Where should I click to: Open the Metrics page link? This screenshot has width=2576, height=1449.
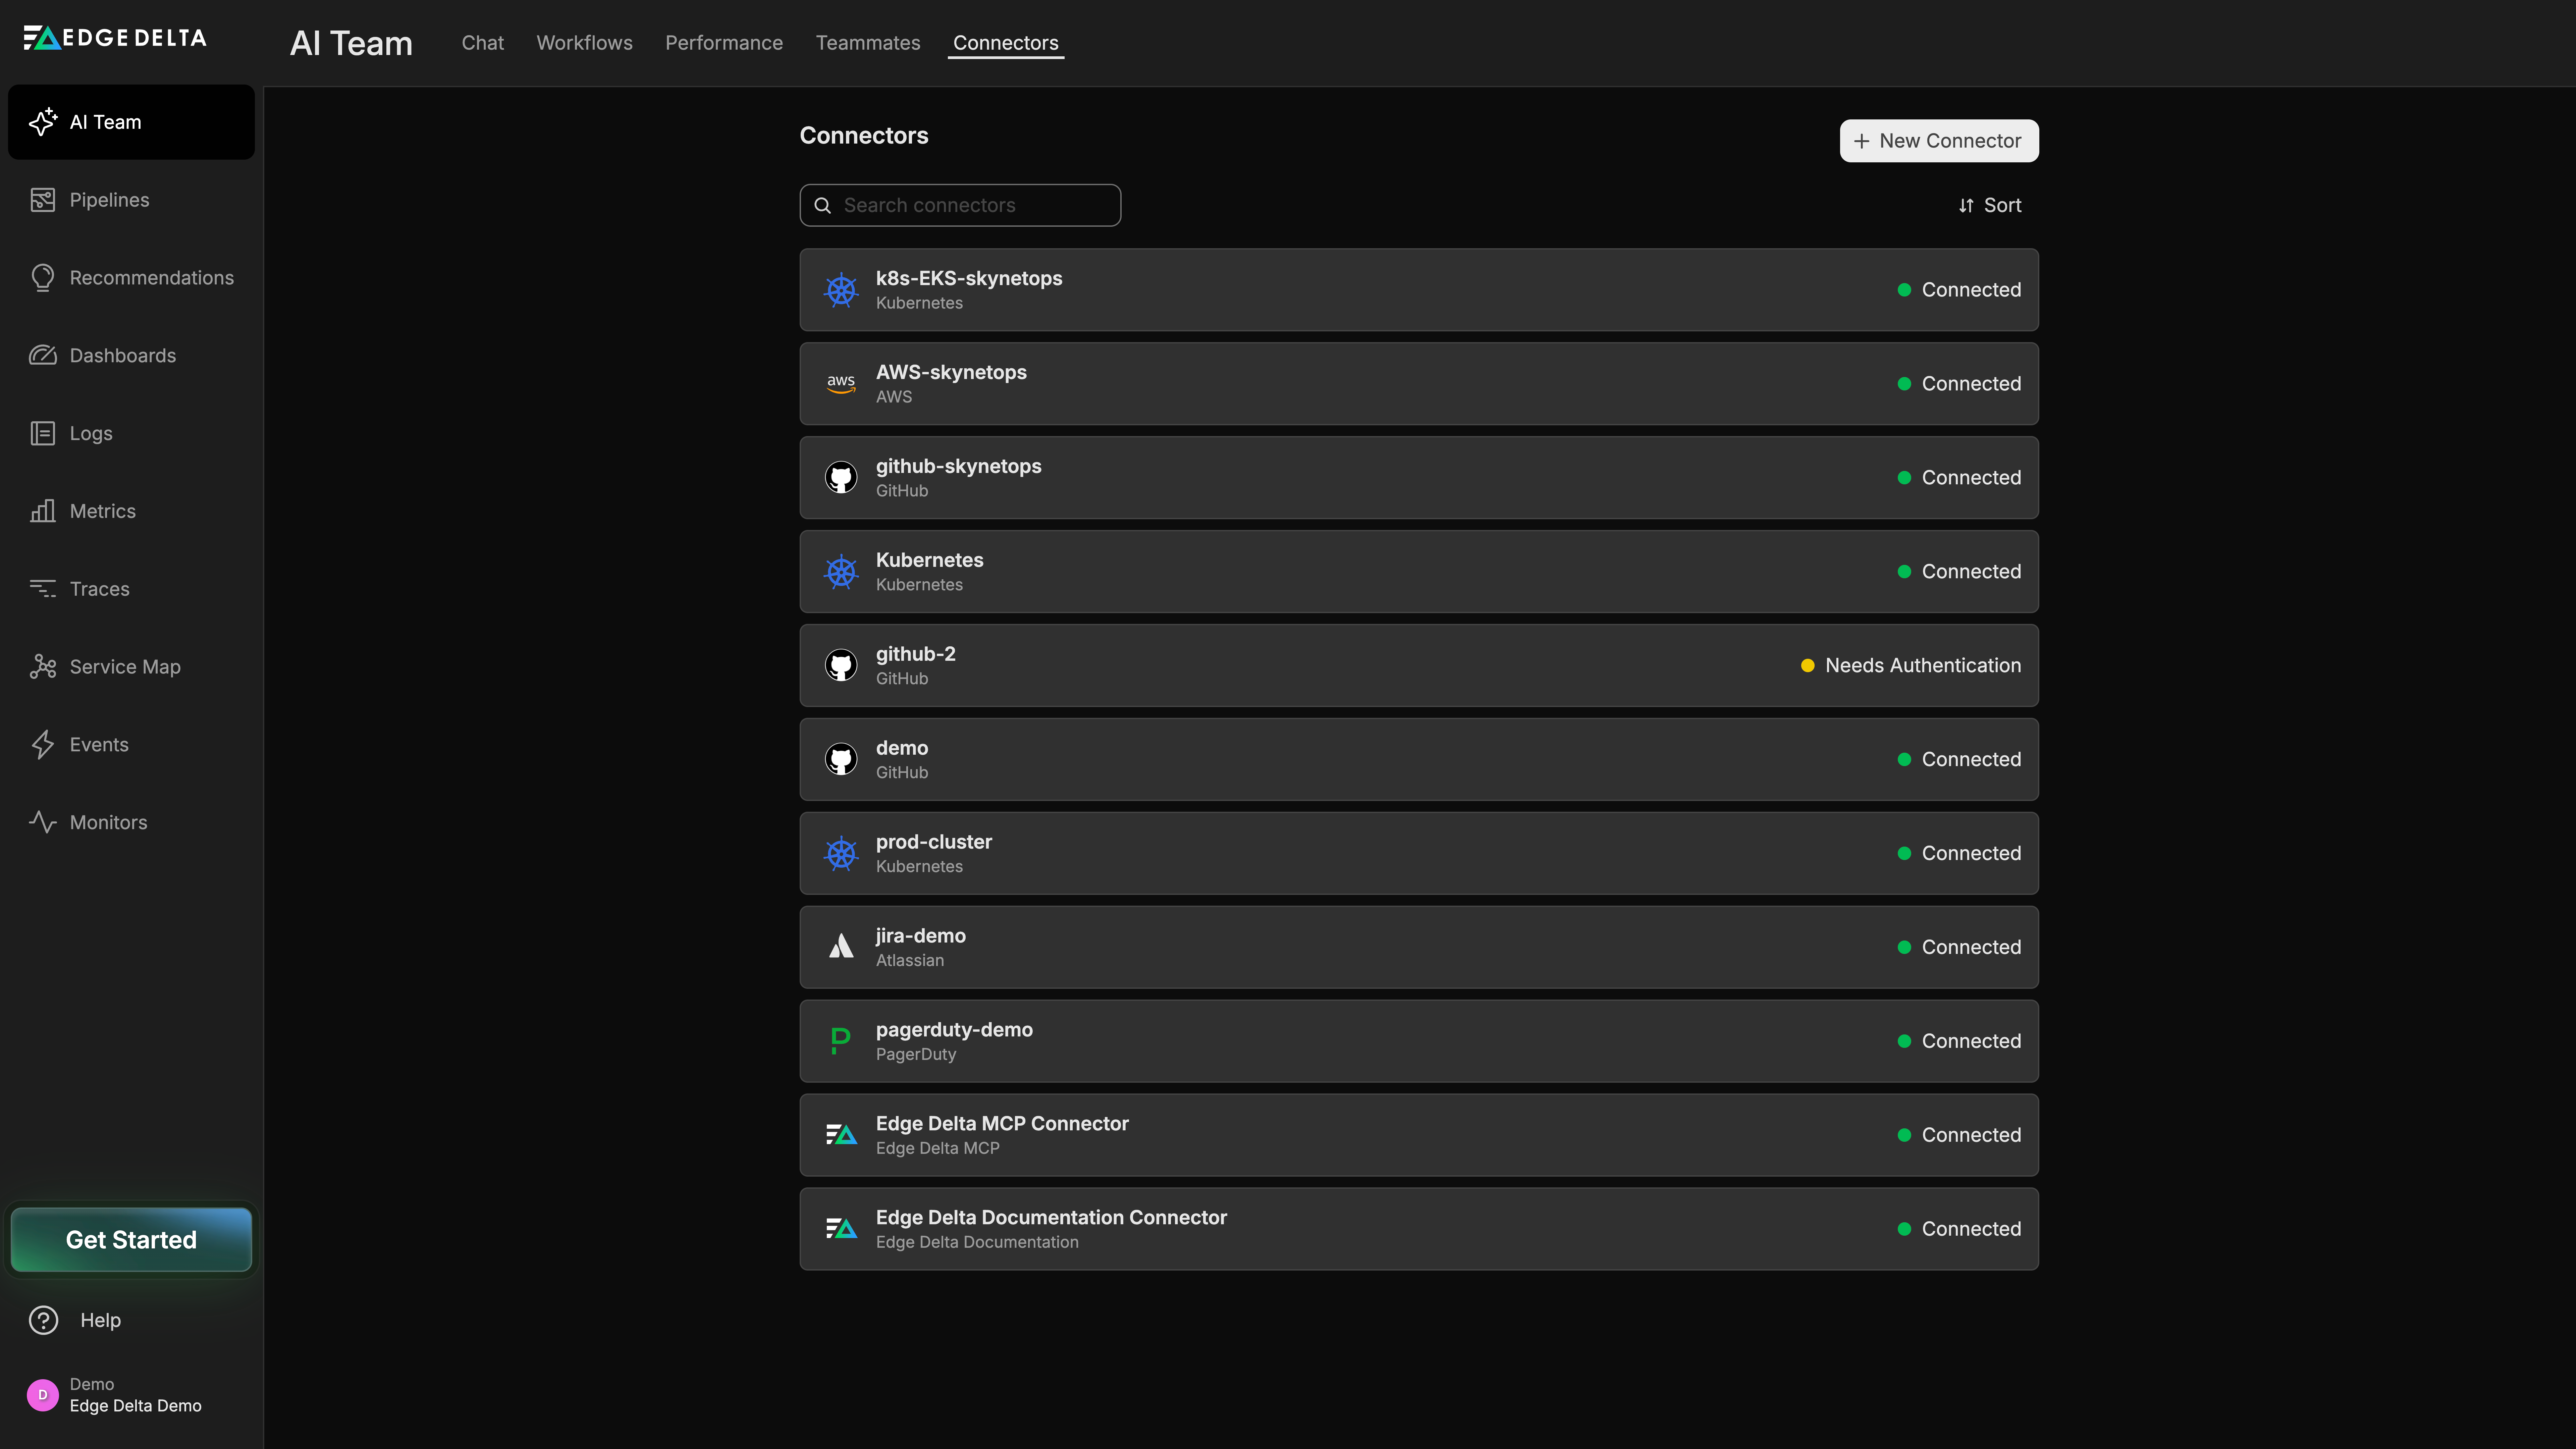tap(131, 511)
